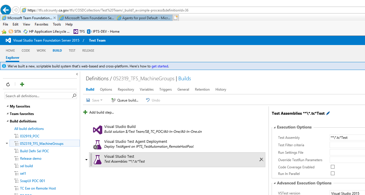Viewport: 365px width, 195px height.
Task: Click the Search all definitions field
Action: point(37,96)
